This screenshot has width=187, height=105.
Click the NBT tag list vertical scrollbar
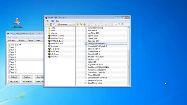[x=128, y=67]
